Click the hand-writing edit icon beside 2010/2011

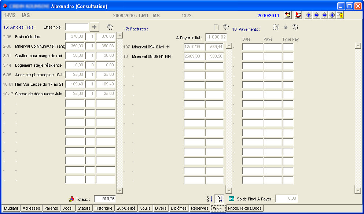point(288,15)
